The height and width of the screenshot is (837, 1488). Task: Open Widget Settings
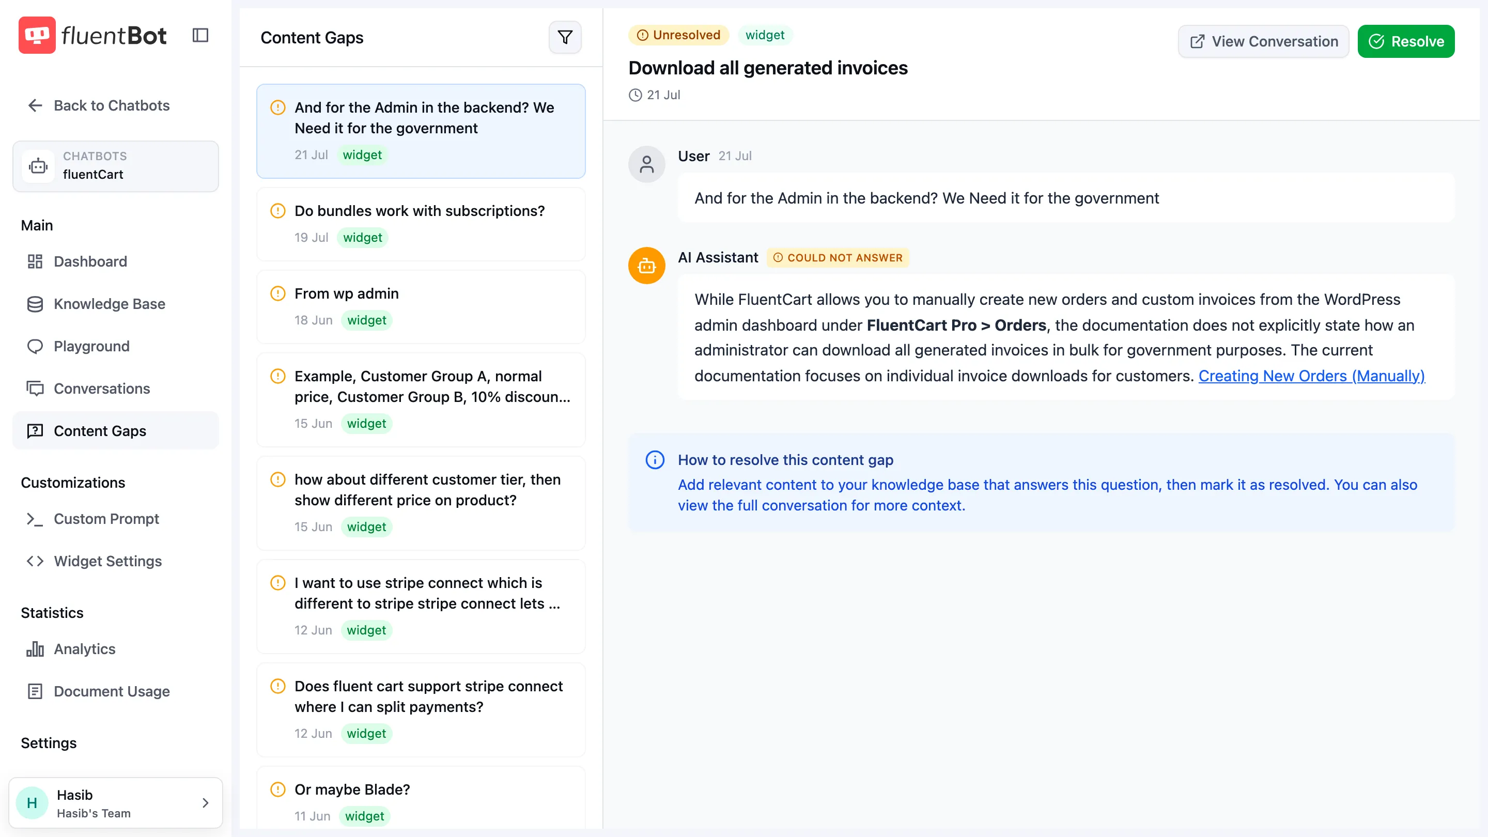click(x=116, y=561)
